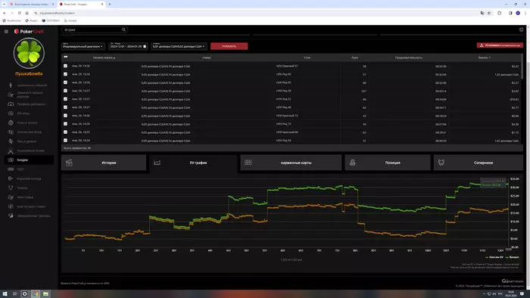Open the Spin & Gold sidebar icon

(x=11, y=123)
